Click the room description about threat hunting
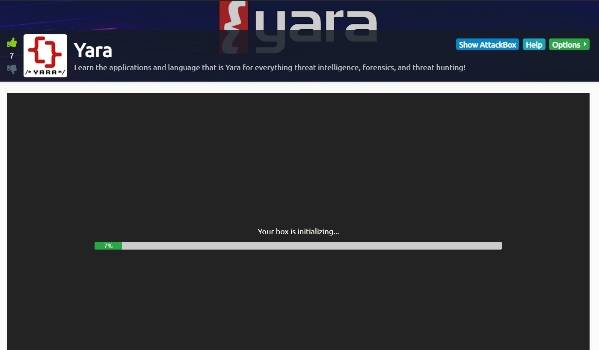Viewport: 599px width, 350px height. [x=270, y=68]
